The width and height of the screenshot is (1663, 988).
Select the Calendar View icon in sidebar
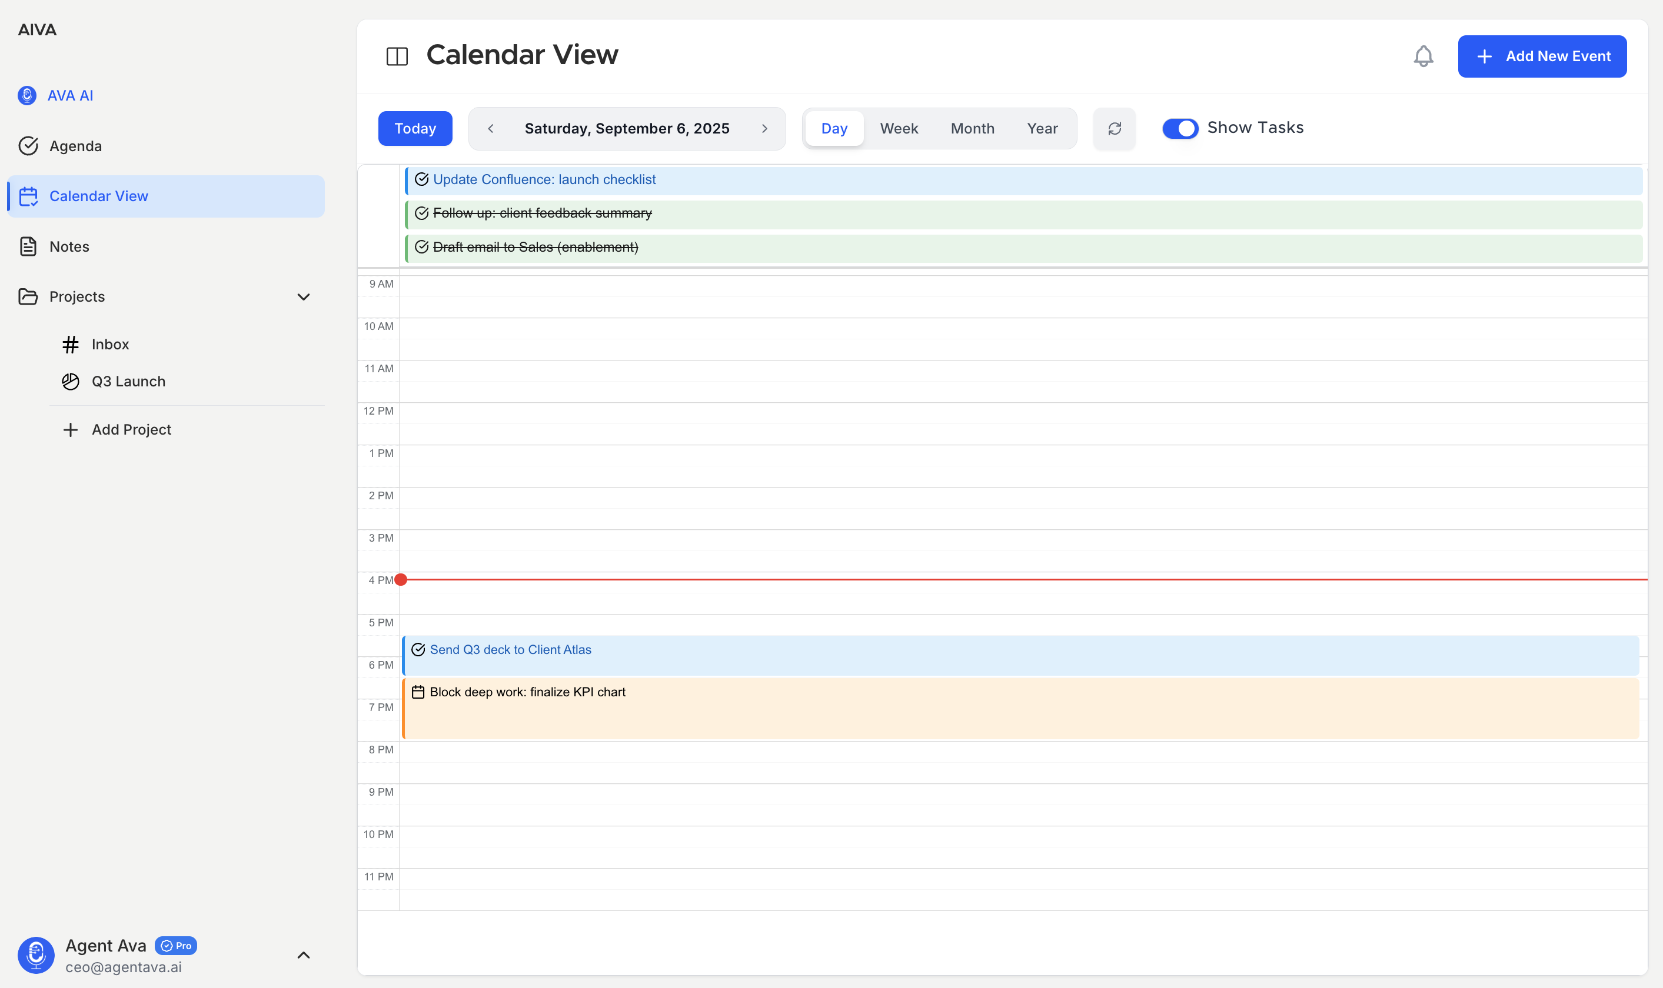(x=29, y=196)
